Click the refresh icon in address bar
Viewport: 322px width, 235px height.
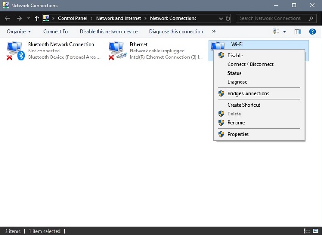pos(228,18)
